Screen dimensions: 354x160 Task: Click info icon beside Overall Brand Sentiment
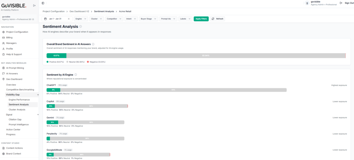pyautogui.click(x=93, y=44)
